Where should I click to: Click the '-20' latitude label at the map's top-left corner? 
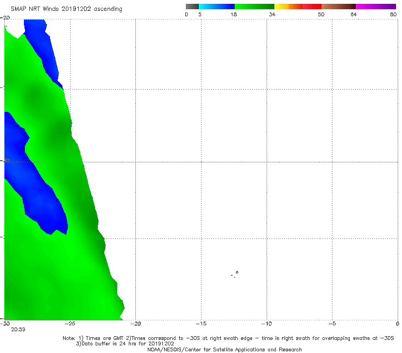(5, 18)
